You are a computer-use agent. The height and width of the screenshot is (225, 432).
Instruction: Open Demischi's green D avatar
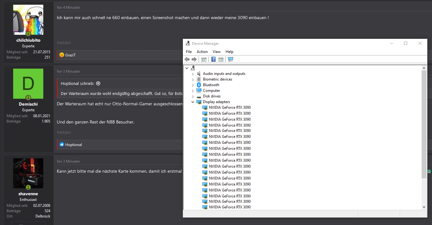point(28,84)
